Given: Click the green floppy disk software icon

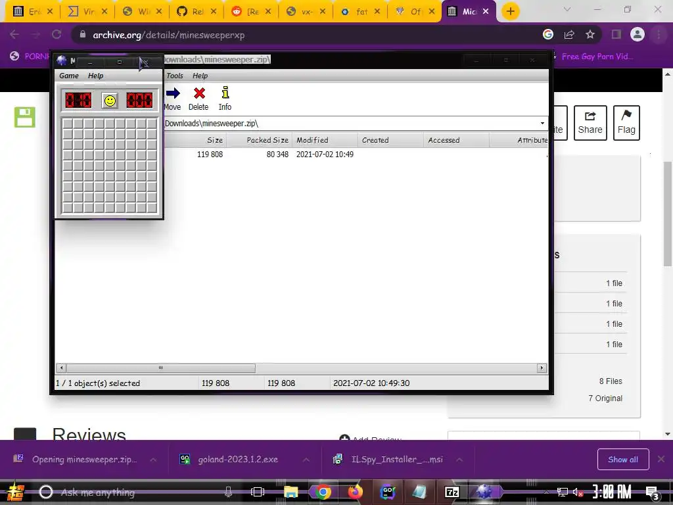Looking at the screenshot, I should [25, 117].
